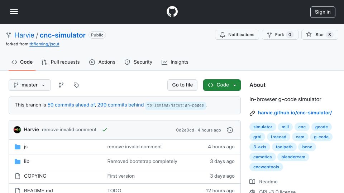
Task: Click Harvie's avatar in latest commit
Action: click(x=17, y=130)
